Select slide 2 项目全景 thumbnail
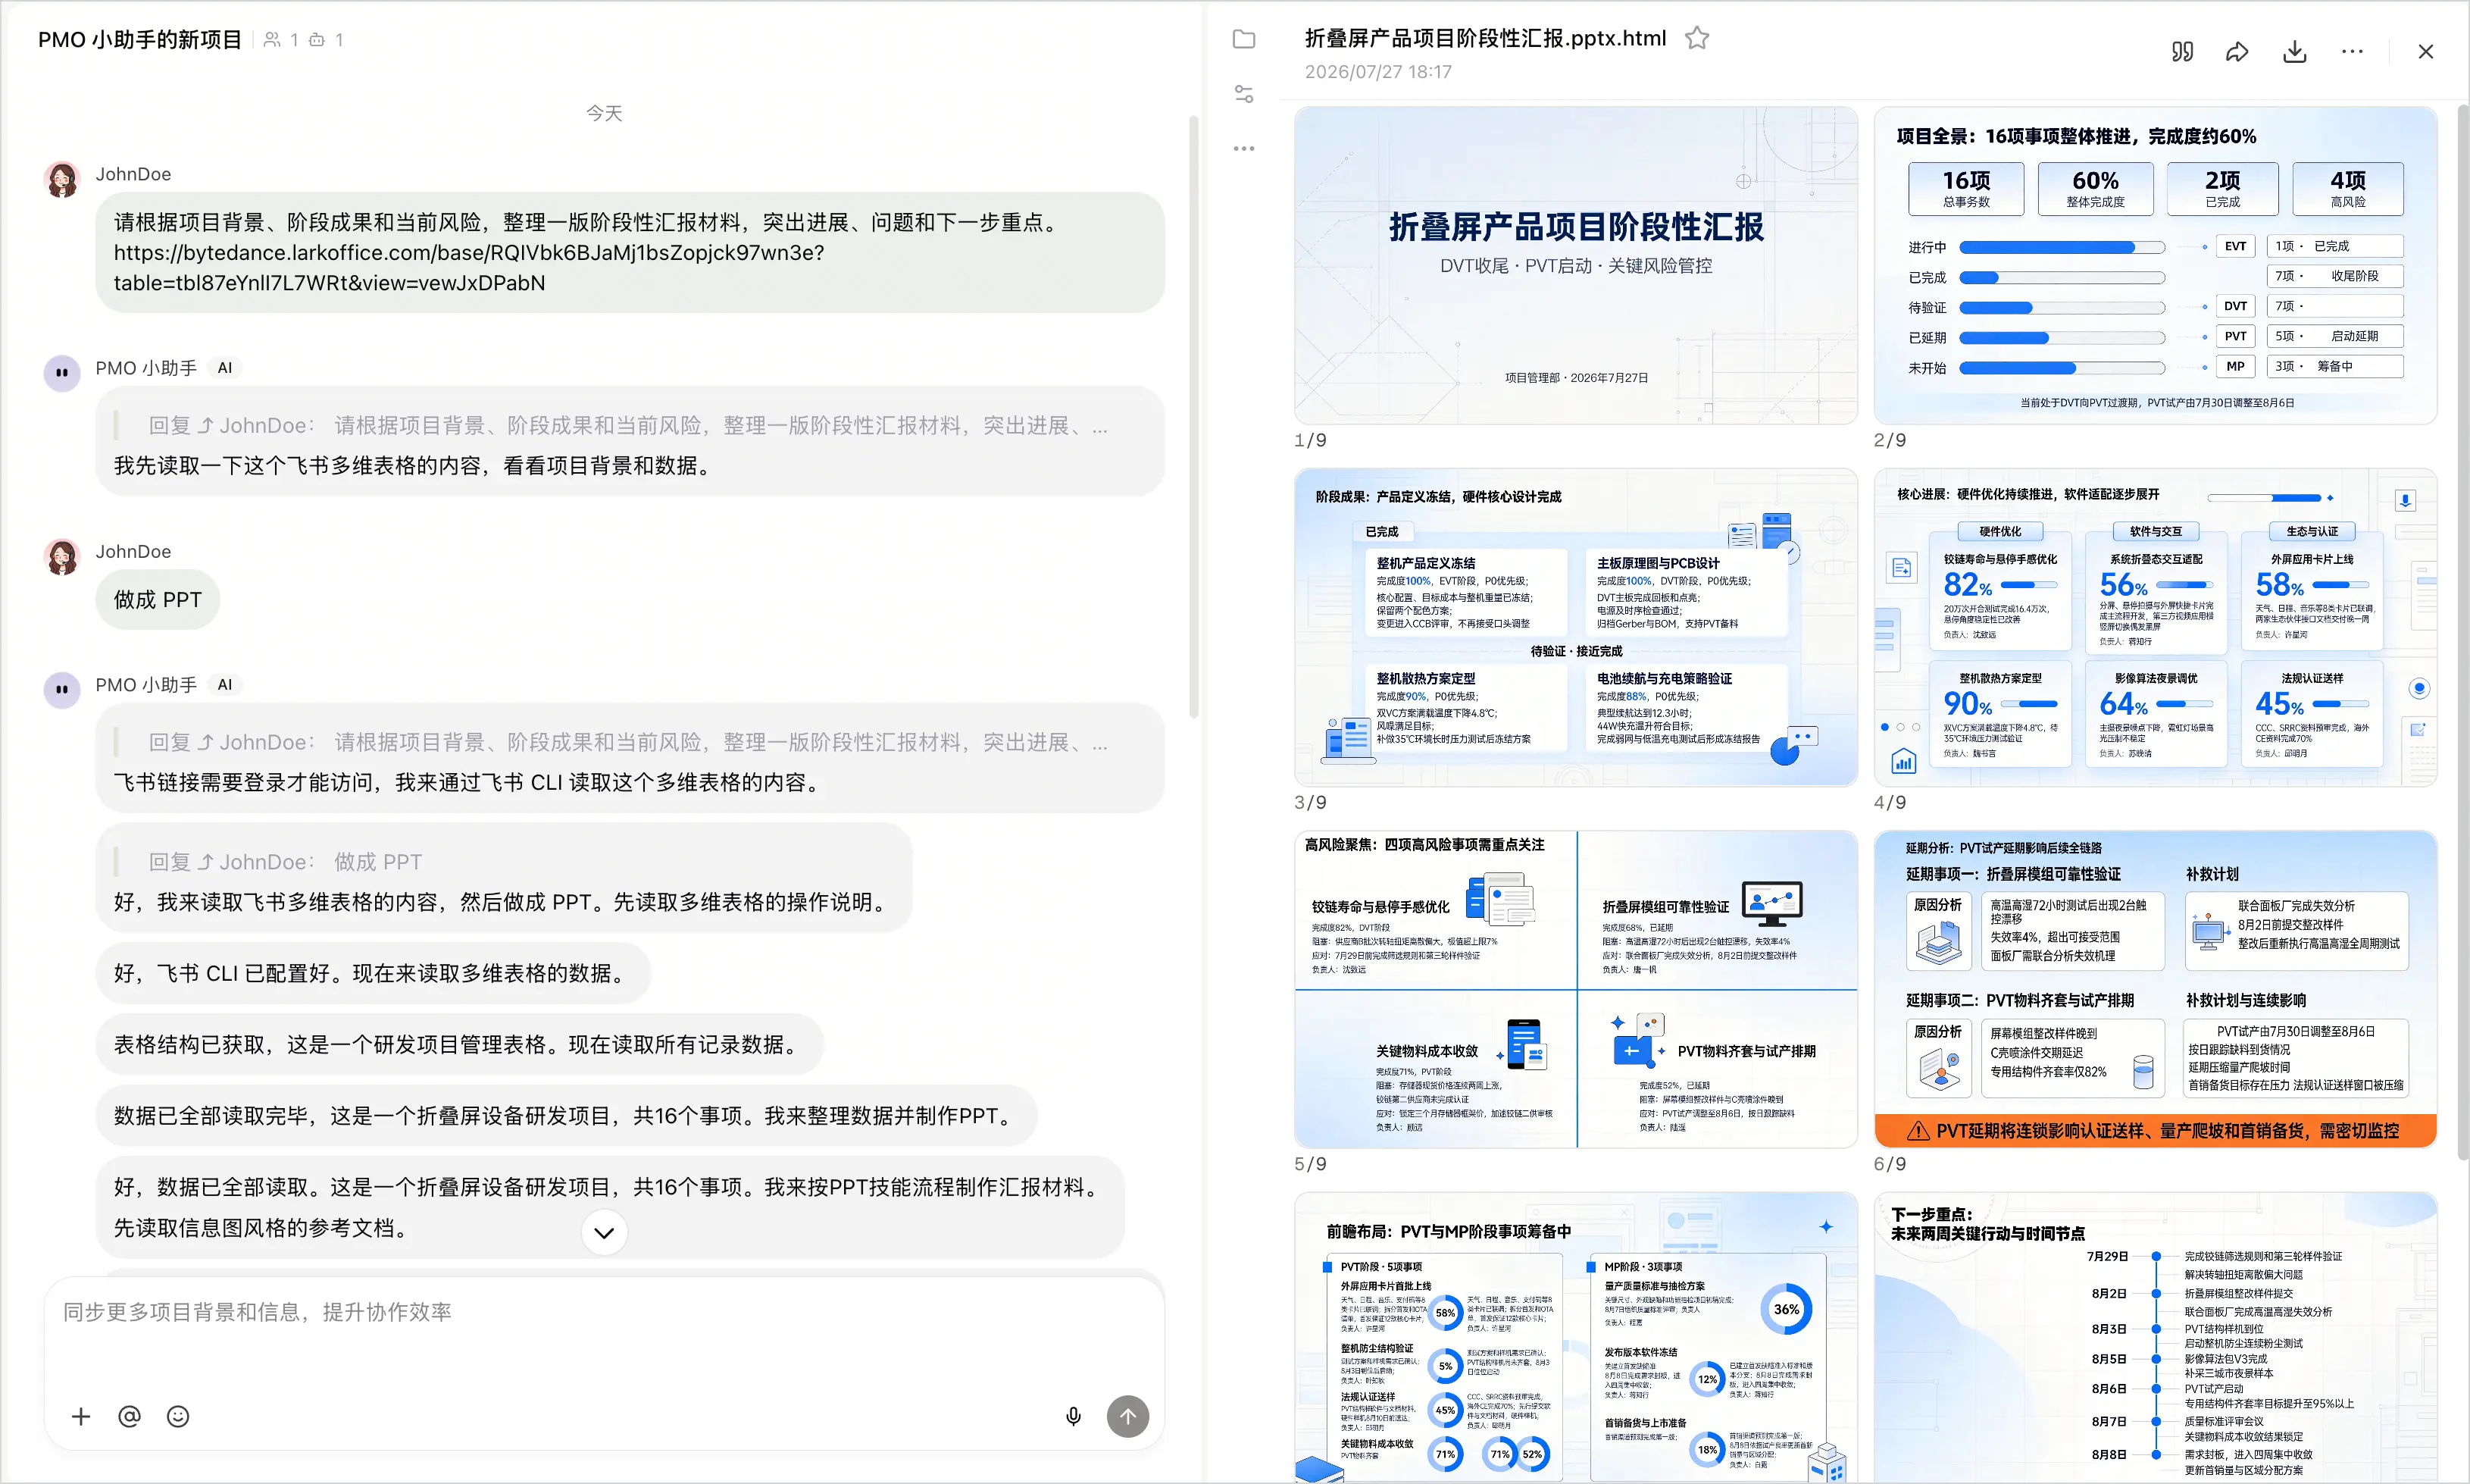The image size is (2470, 1484). (2154, 265)
